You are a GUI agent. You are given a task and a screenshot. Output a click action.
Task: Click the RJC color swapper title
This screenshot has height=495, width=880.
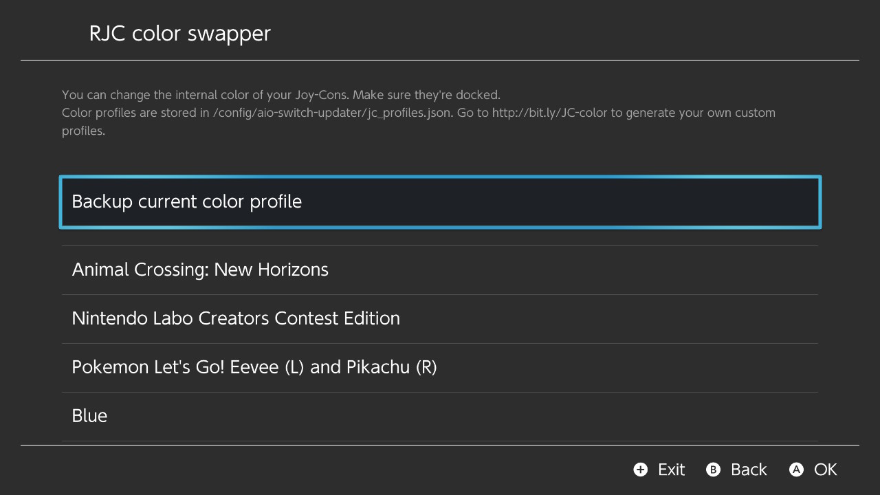[x=180, y=34]
